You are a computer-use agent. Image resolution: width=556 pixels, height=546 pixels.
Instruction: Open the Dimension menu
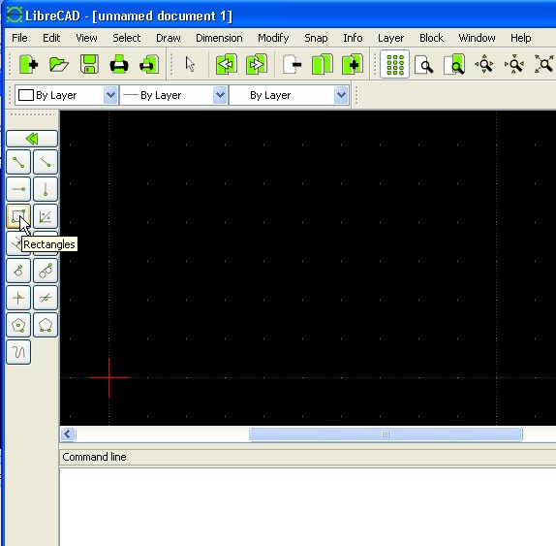(219, 38)
